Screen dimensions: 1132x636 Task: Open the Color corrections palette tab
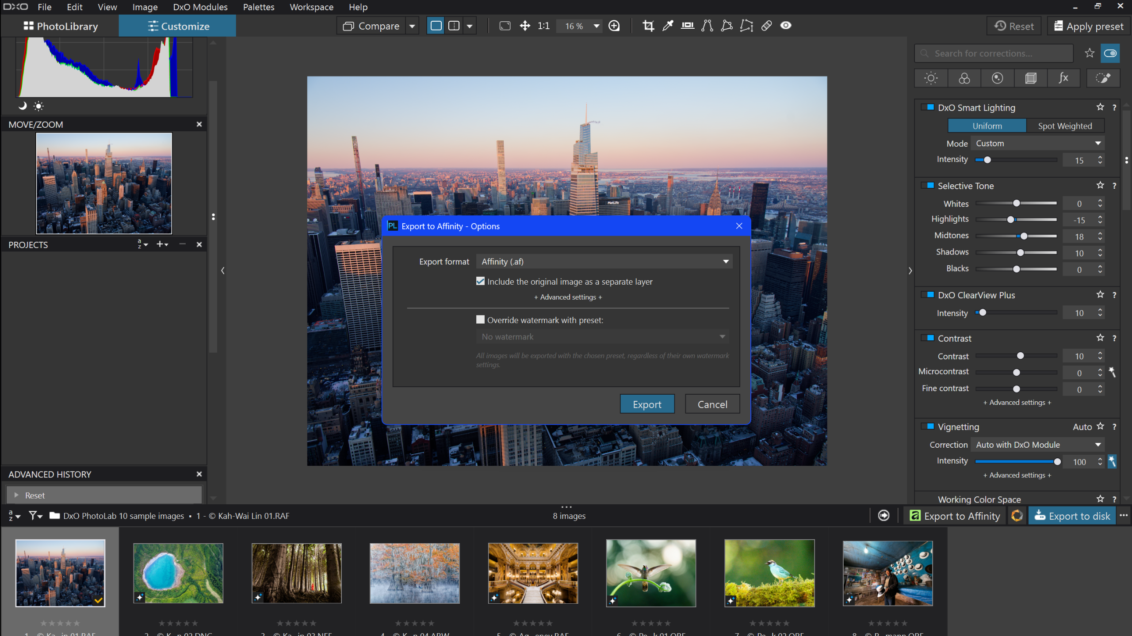pos(964,78)
